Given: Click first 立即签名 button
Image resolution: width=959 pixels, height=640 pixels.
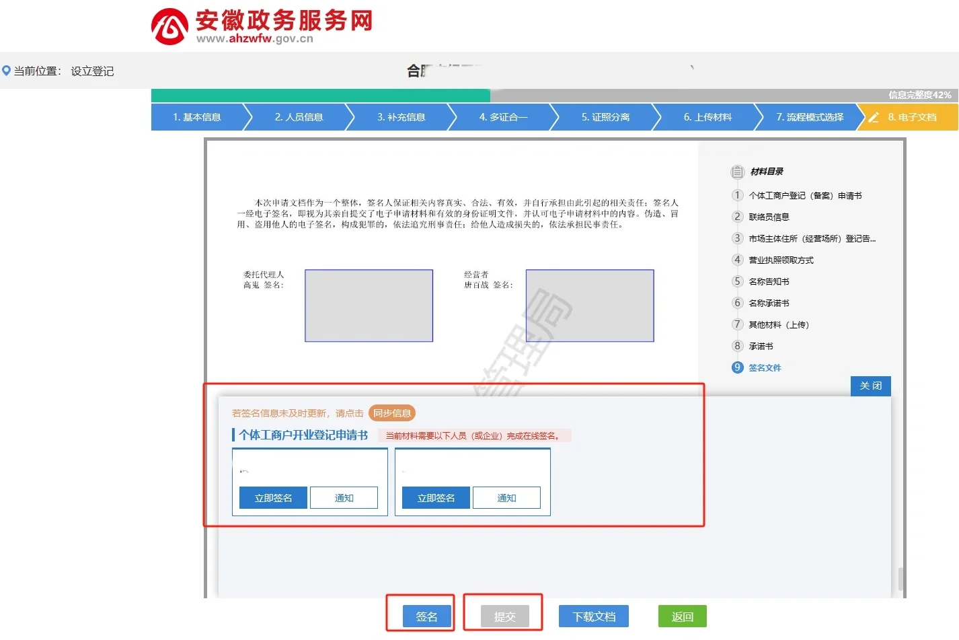Looking at the screenshot, I should [x=273, y=498].
